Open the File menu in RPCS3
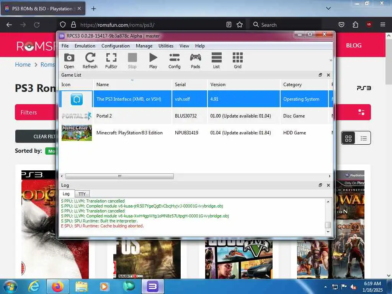Image resolution: width=392 pixels, height=294 pixels. pos(65,46)
